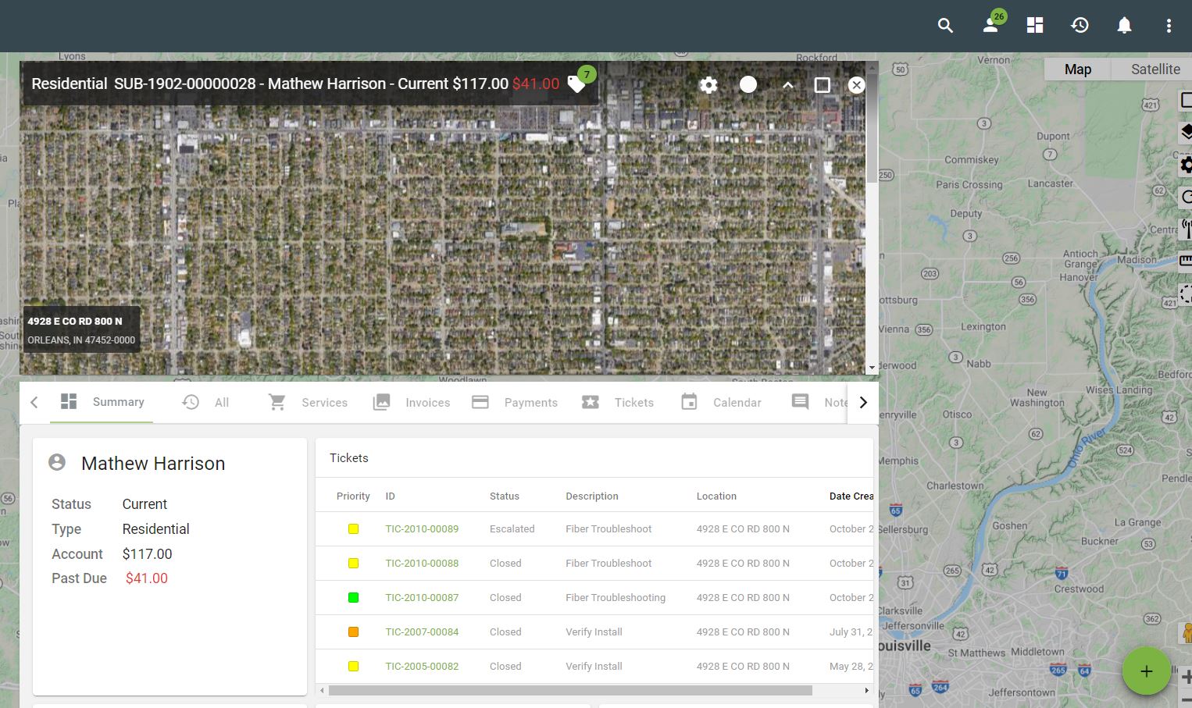Open the map layers icon
The width and height of the screenshot is (1192, 708).
1186,133
